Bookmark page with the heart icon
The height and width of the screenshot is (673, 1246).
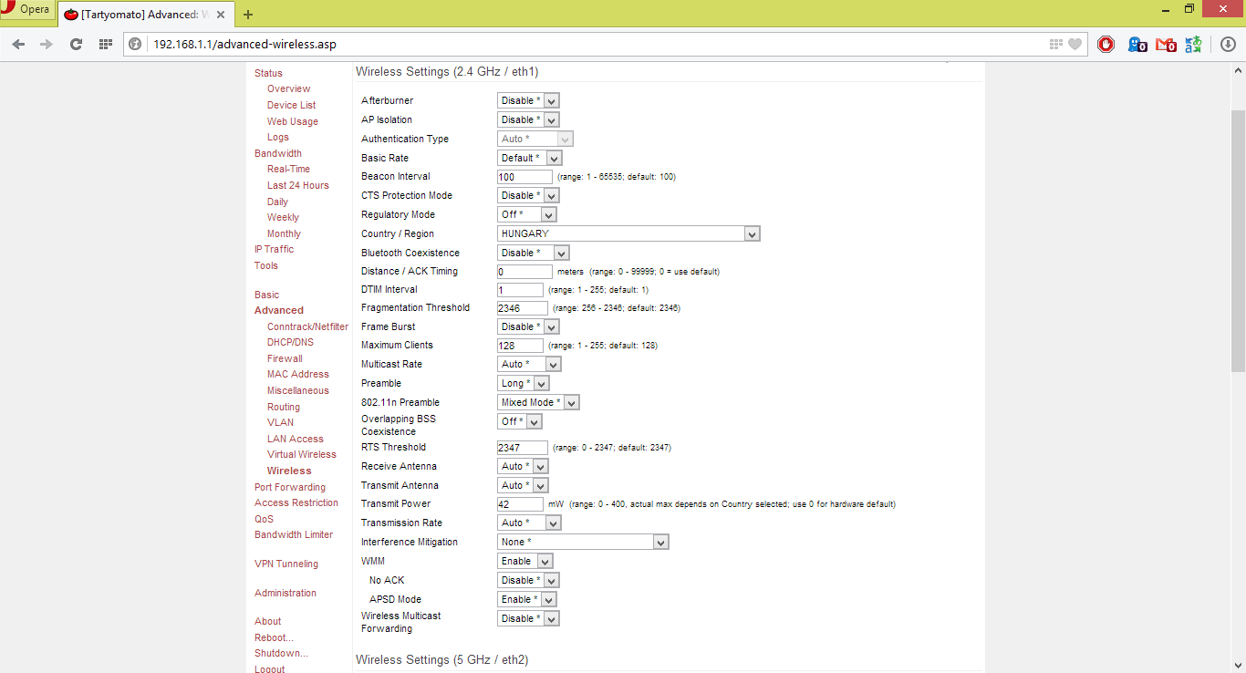tap(1075, 44)
